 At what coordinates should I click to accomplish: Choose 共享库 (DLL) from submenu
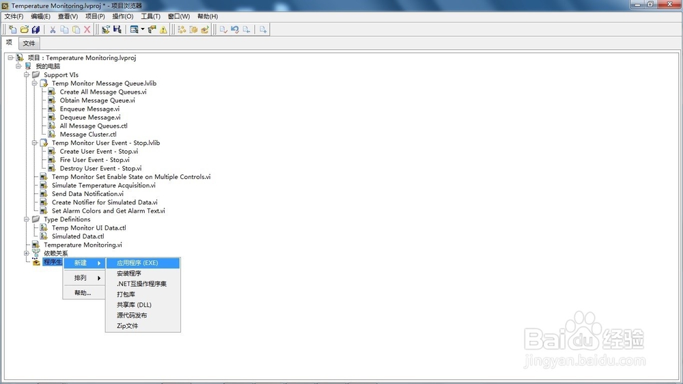143,305
